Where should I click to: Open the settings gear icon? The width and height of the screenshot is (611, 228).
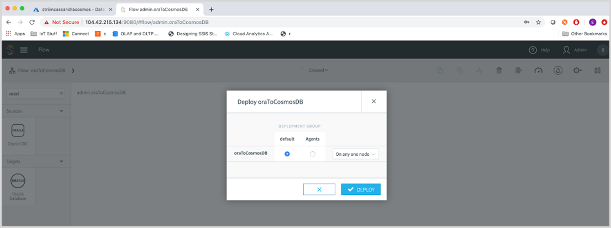(x=577, y=71)
